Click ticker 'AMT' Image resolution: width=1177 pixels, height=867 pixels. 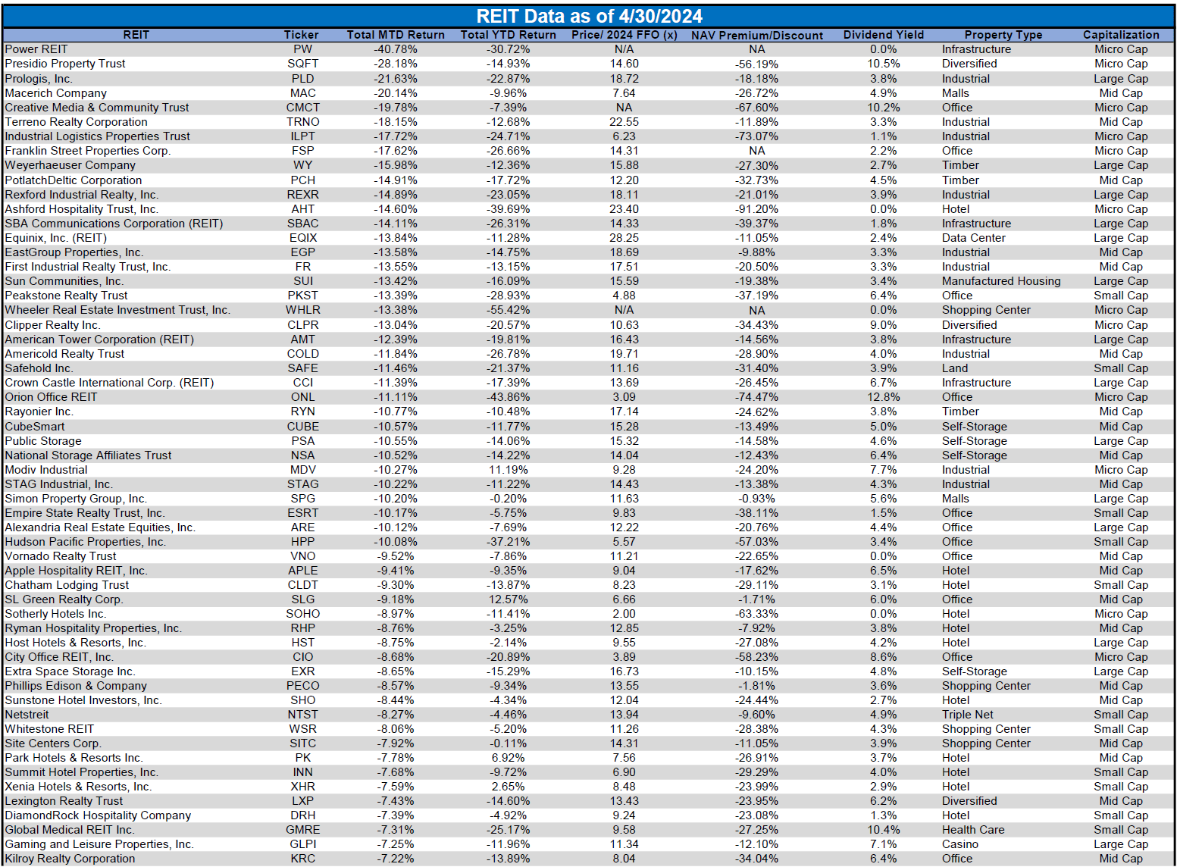(x=303, y=340)
